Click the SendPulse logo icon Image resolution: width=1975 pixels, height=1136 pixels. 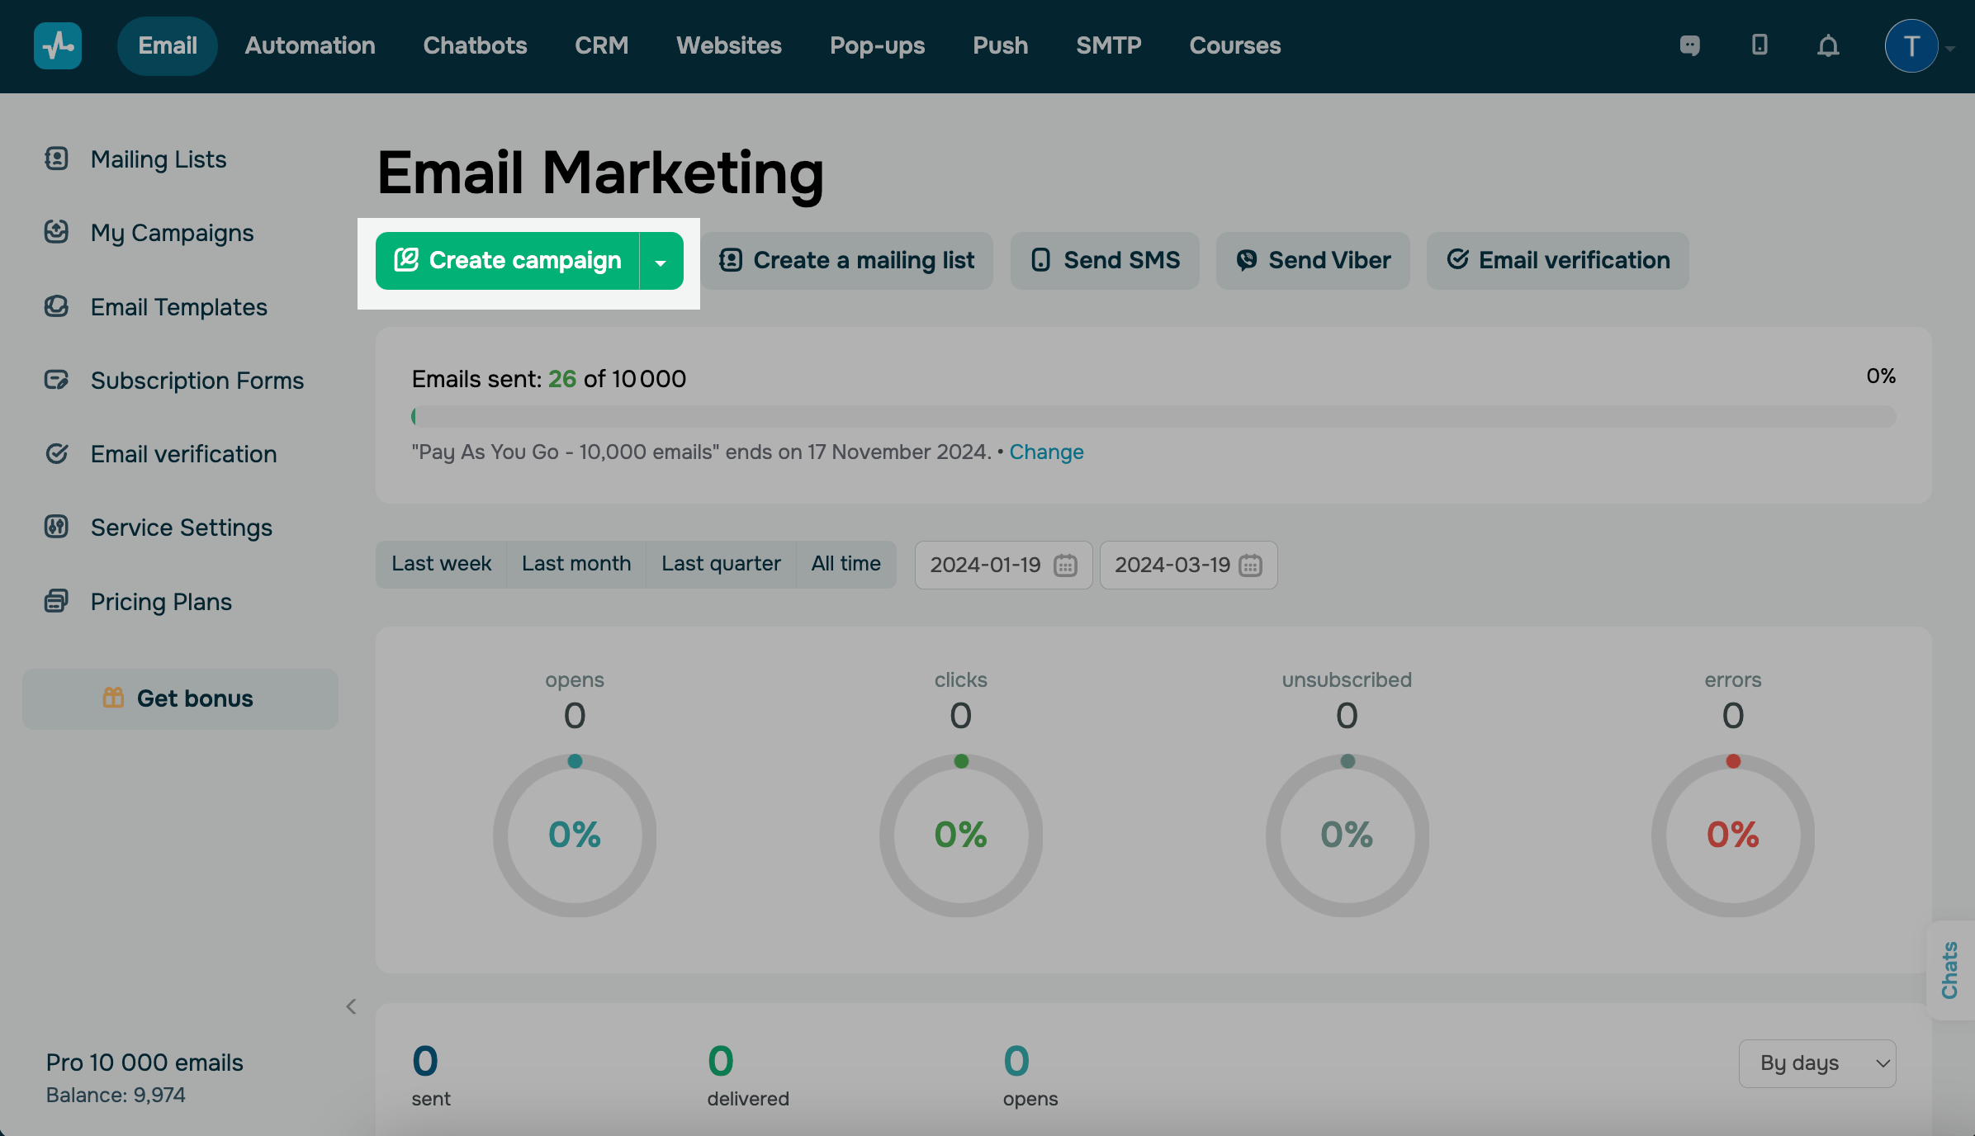[x=57, y=45]
